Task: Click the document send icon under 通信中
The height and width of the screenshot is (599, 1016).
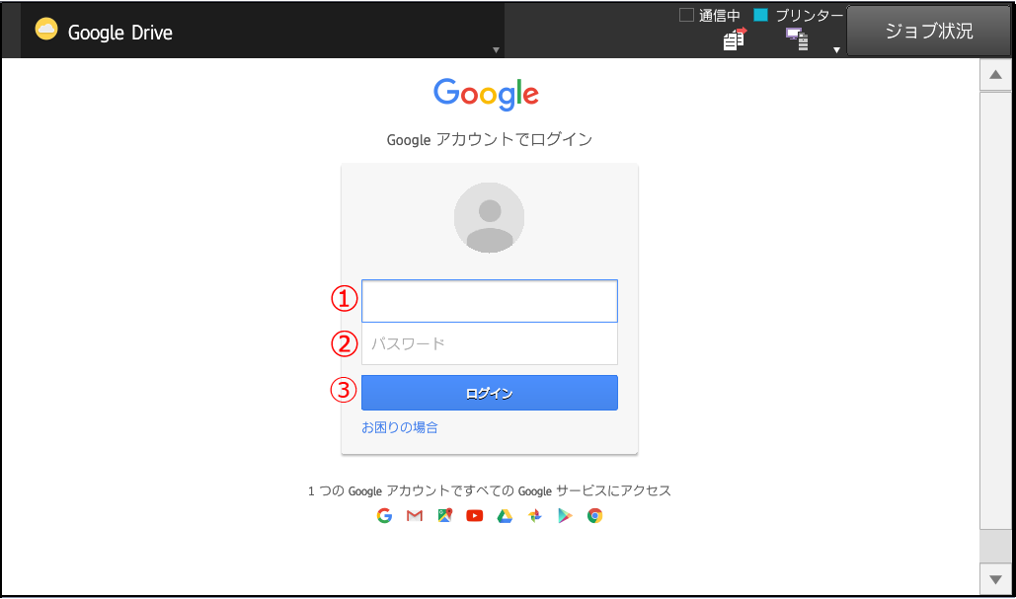Action: 735,38
